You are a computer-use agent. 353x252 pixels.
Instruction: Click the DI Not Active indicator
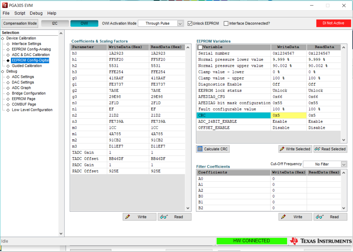[x=333, y=23]
